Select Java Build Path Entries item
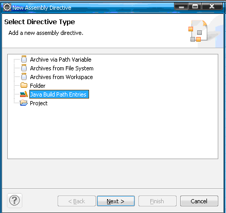 [59, 94]
